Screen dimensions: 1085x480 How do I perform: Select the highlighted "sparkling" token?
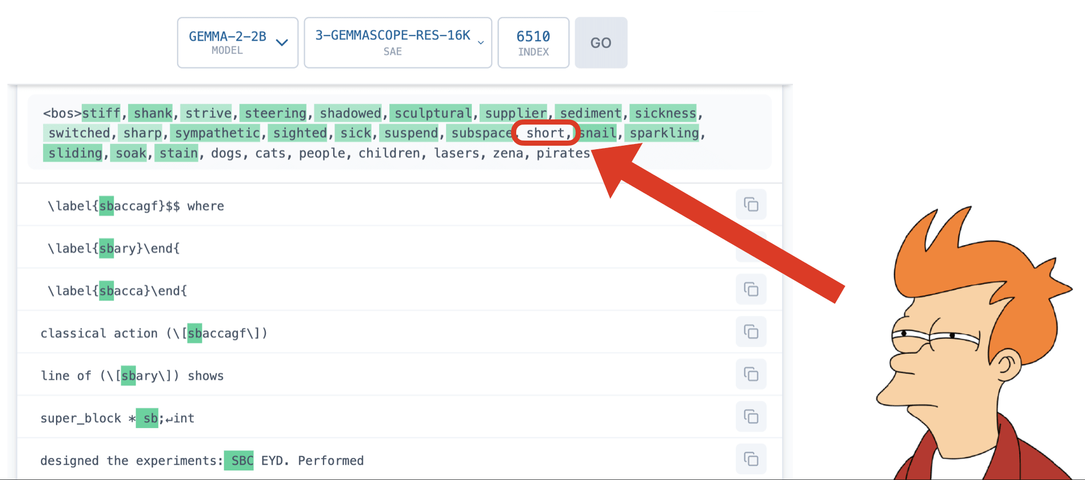pyautogui.click(x=664, y=133)
